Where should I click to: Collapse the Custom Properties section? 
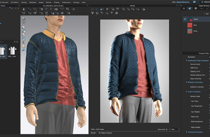(187, 92)
